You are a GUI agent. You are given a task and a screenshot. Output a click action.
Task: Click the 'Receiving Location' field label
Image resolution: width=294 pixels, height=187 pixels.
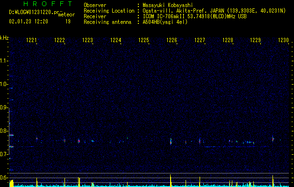tap(109, 11)
